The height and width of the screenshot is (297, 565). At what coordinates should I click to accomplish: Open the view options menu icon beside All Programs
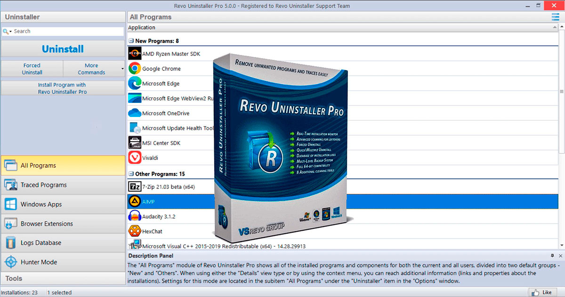[x=556, y=17]
